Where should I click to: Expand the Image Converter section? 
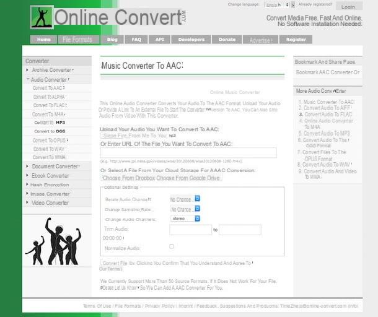[50, 194]
